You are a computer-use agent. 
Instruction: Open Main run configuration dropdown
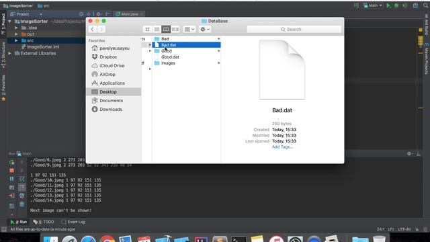(373, 5)
